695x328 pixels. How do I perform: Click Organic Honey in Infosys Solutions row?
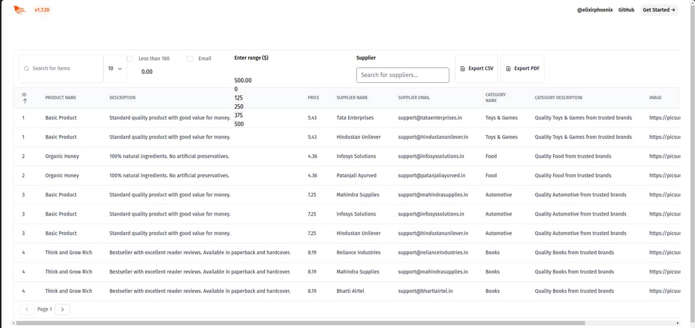coord(62,156)
